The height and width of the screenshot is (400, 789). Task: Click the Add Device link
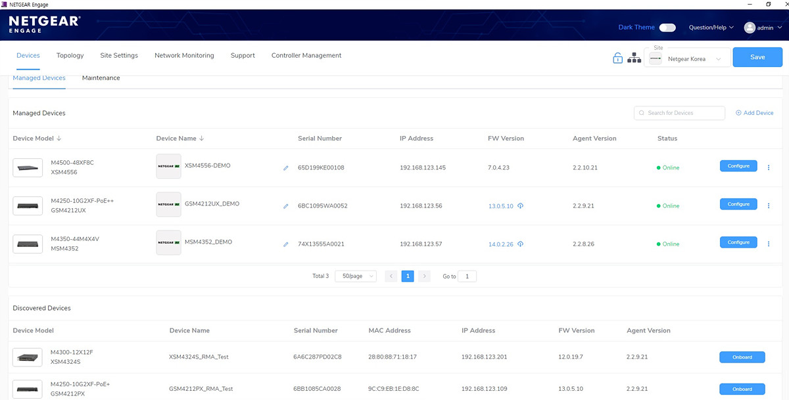[x=754, y=113]
